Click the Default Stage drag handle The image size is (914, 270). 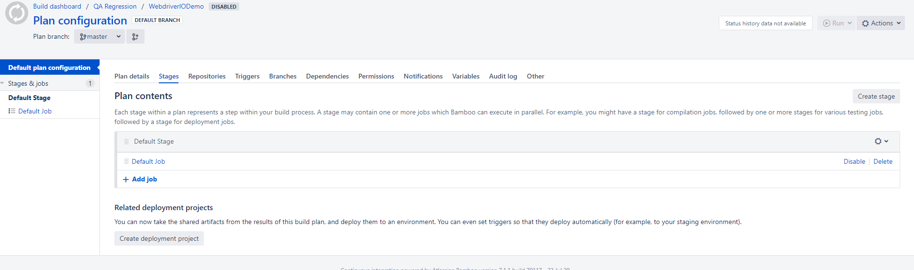click(x=126, y=142)
